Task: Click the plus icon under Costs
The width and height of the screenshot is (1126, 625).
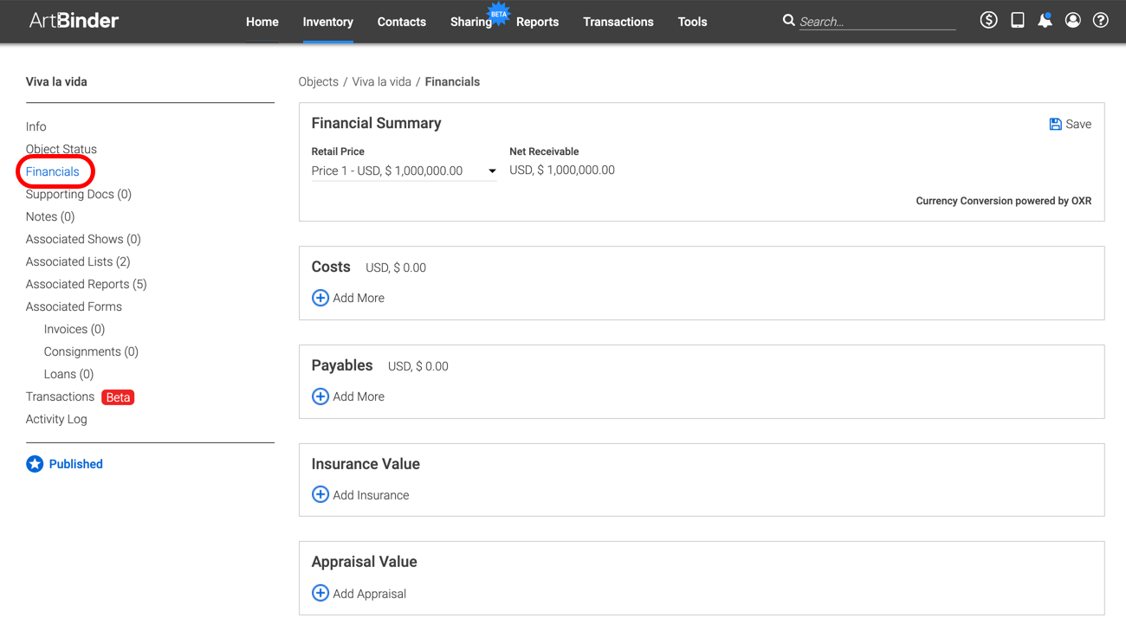Action: [320, 298]
